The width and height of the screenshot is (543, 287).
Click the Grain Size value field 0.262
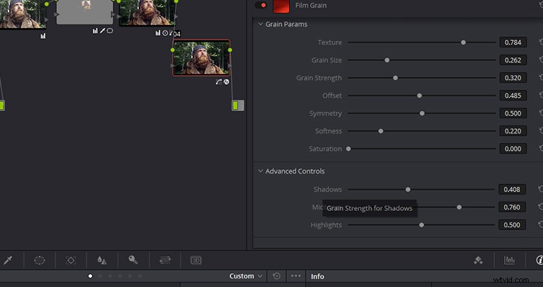tap(513, 60)
